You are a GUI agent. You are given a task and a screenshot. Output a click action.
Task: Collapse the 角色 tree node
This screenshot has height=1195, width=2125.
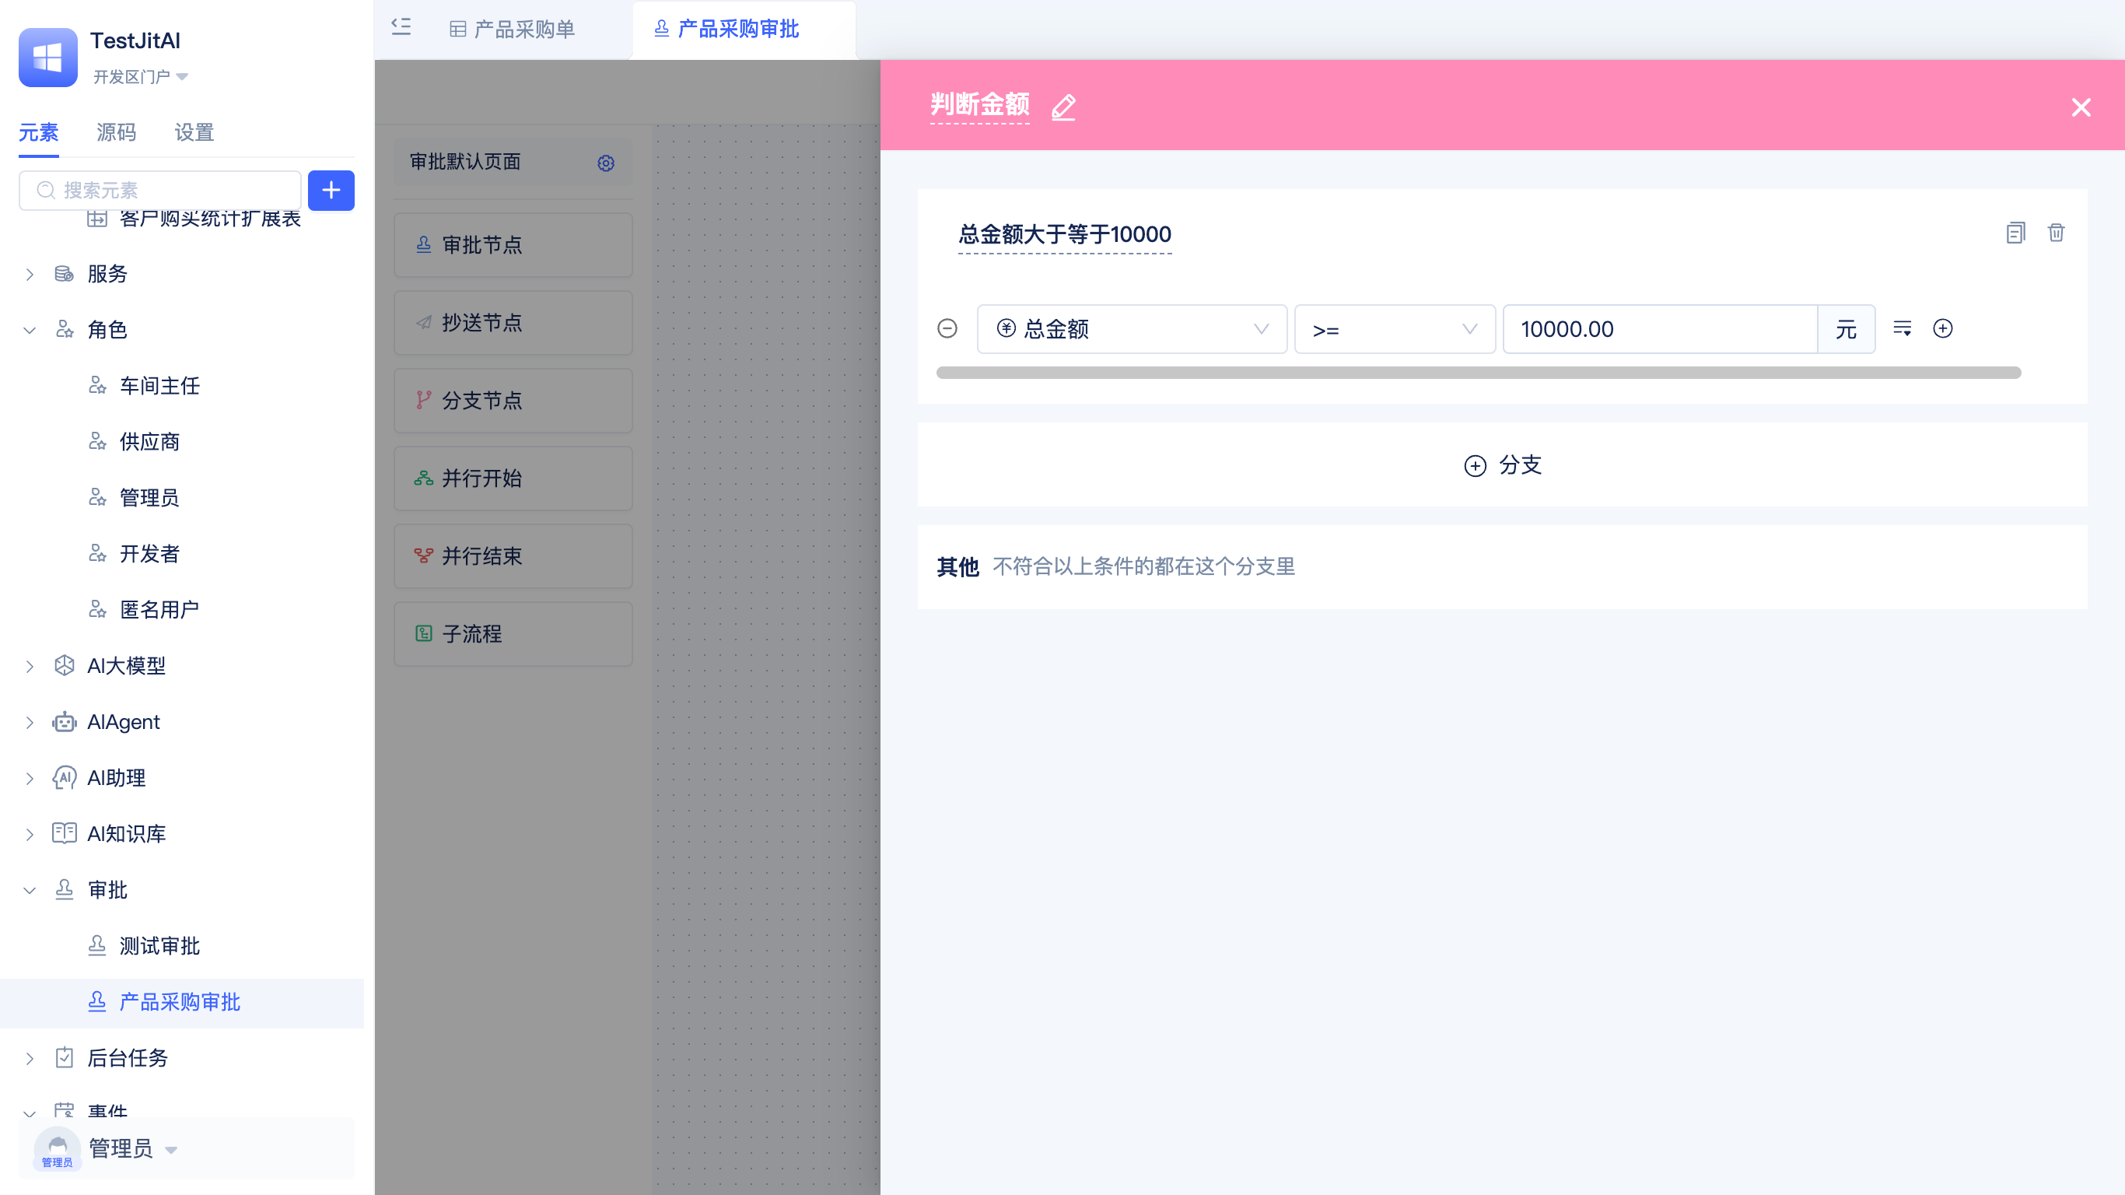pyautogui.click(x=30, y=330)
